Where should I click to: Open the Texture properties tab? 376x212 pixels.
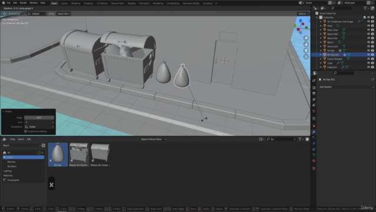[314, 168]
